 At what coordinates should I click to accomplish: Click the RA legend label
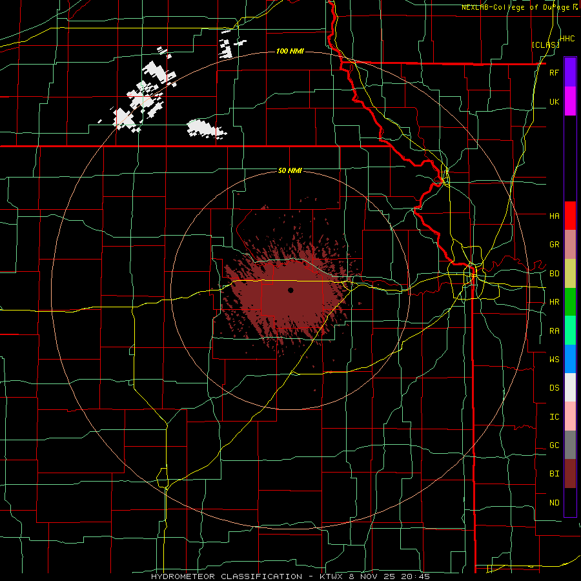tap(554, 331)
